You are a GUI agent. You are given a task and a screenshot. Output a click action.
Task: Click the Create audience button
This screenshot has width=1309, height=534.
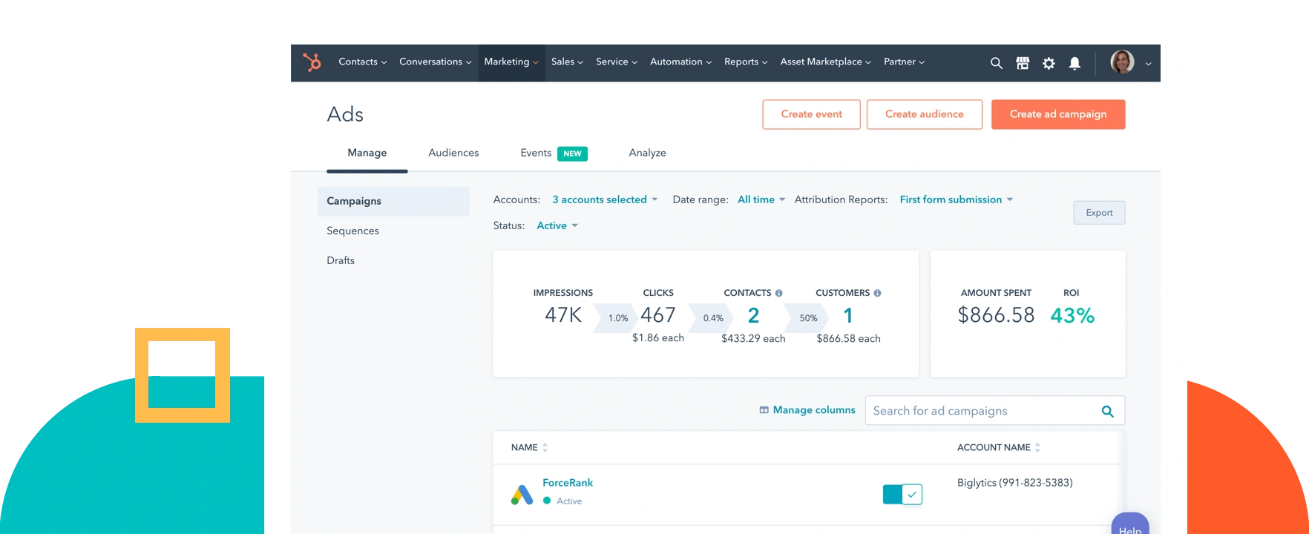click(924, 114)
